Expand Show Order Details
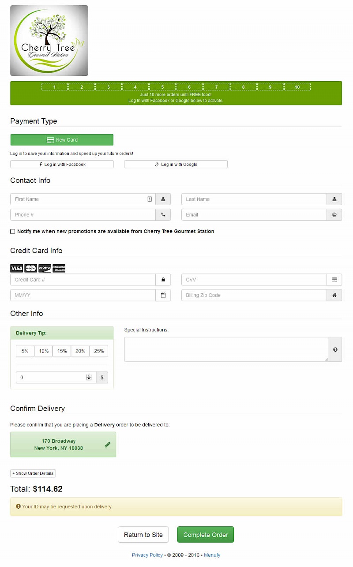353x567 pixels. [33, 473]
